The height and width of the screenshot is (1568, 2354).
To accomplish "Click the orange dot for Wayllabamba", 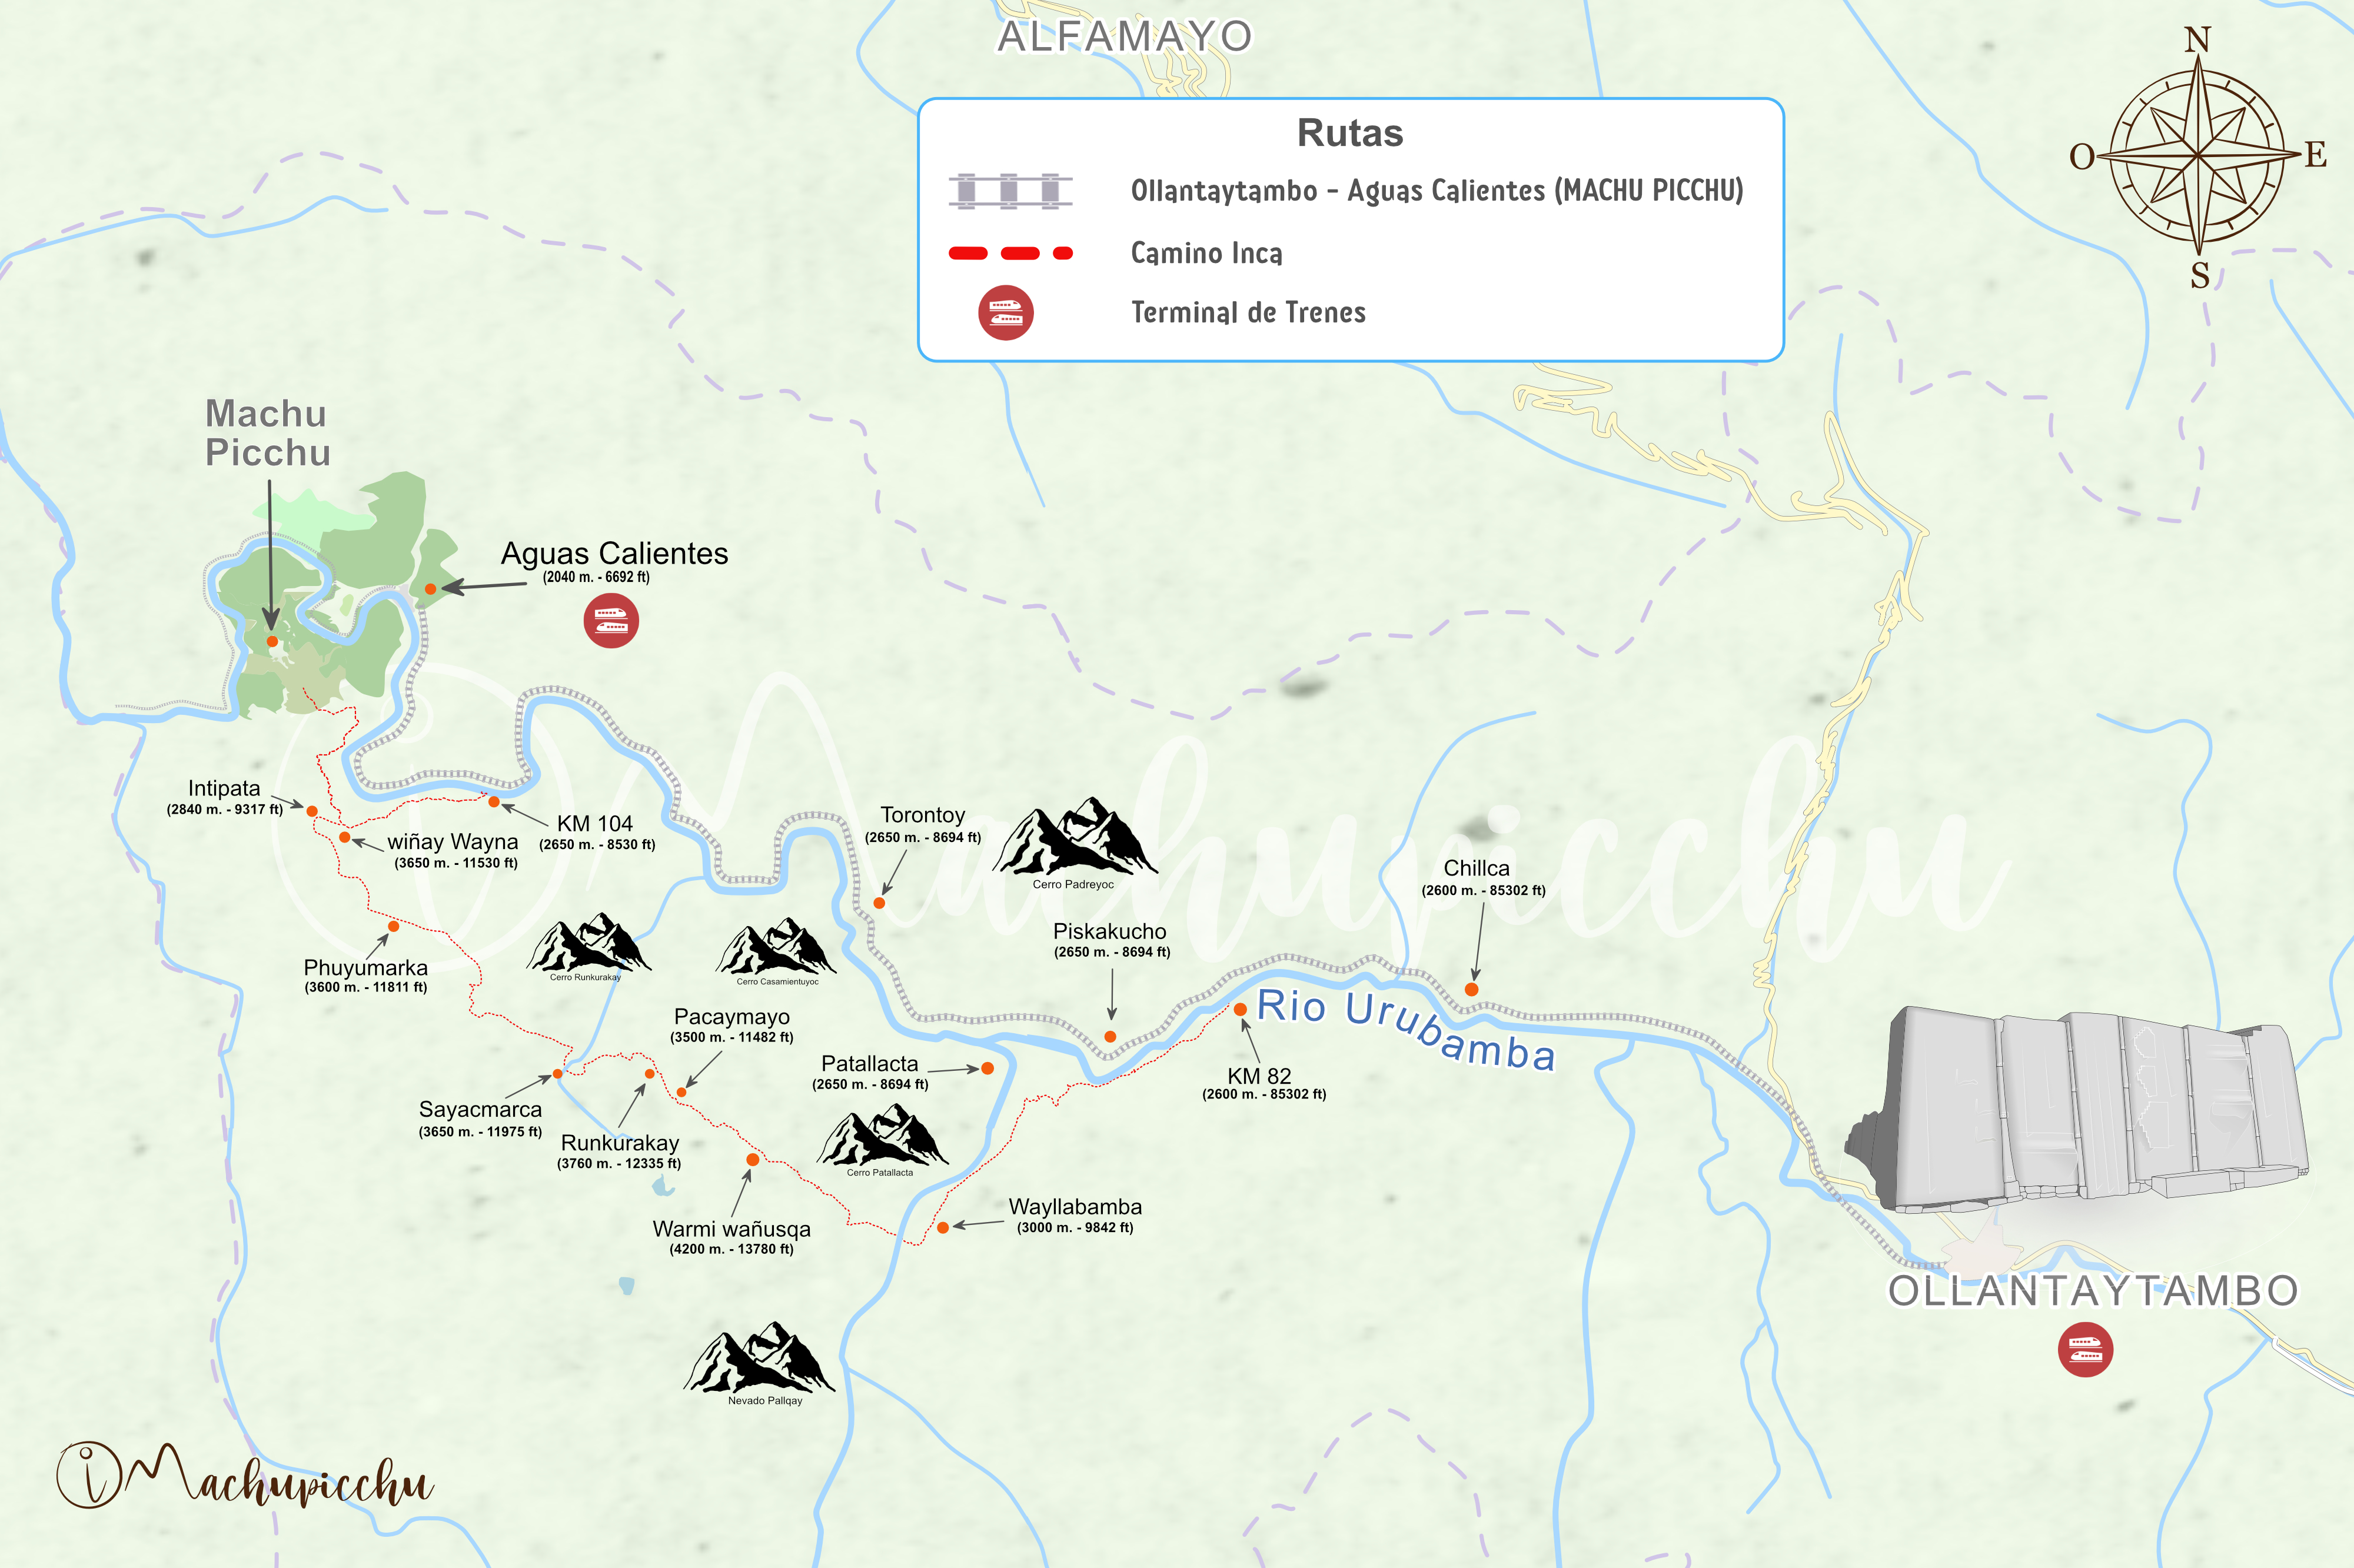I will pyautogui.click(x=943, y=1227).
